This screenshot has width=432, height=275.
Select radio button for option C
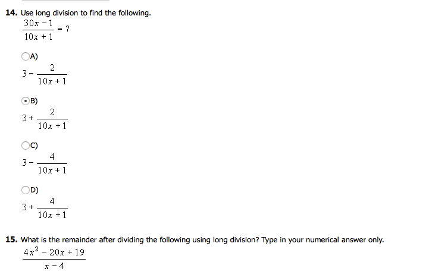[26, 146]
